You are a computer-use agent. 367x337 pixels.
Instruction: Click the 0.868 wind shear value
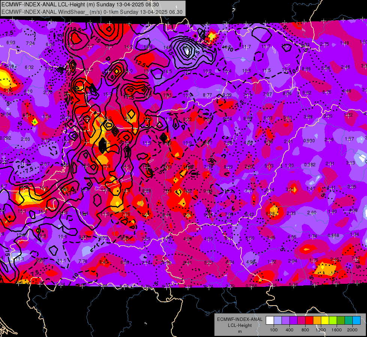(333, 235)
